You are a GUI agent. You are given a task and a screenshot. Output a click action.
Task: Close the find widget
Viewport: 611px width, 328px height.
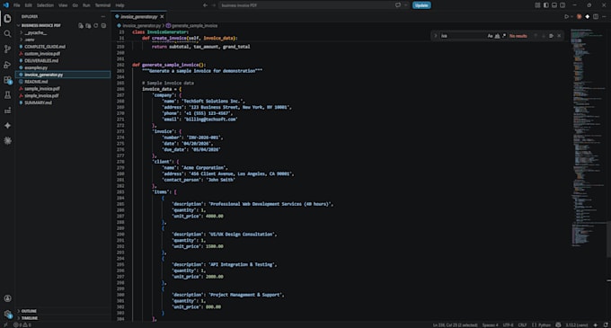559,36
